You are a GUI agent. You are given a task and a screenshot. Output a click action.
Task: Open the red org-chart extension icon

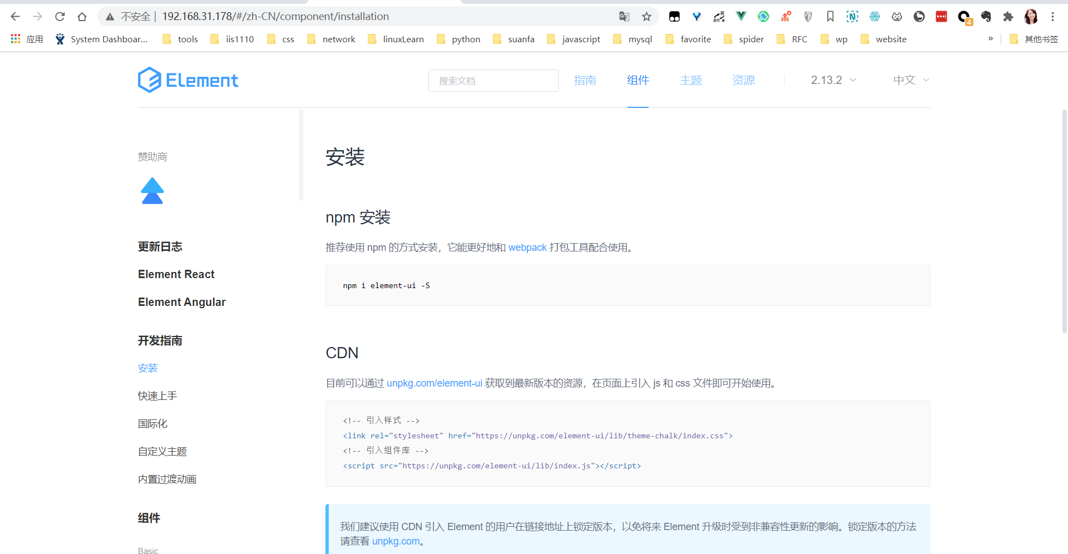(x=785, y=17)
